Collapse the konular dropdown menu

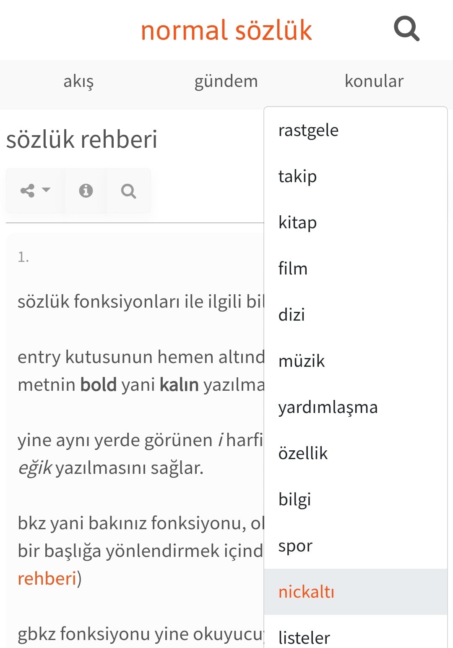374,81
